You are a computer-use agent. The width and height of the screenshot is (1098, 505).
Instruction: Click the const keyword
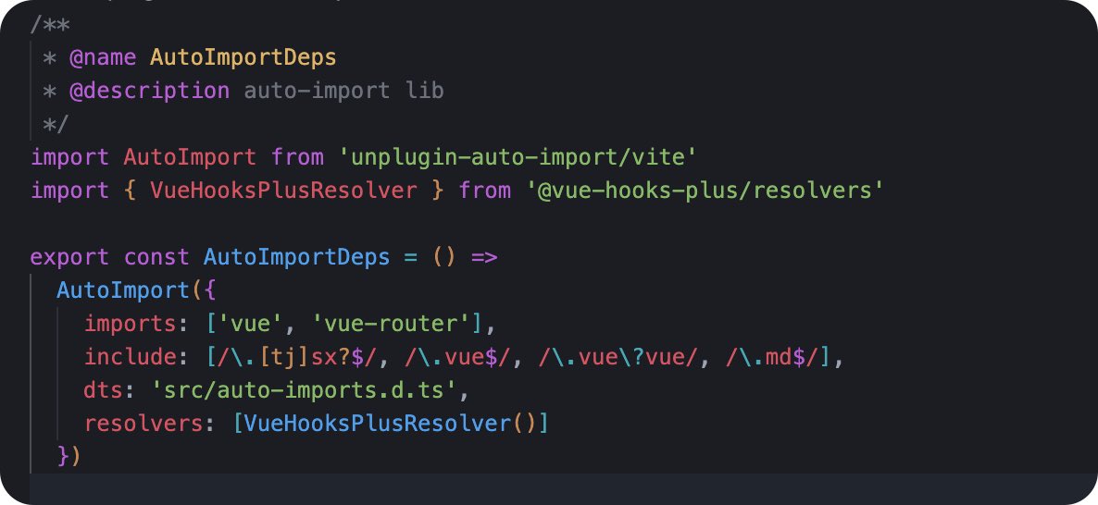tap(156, 257)
